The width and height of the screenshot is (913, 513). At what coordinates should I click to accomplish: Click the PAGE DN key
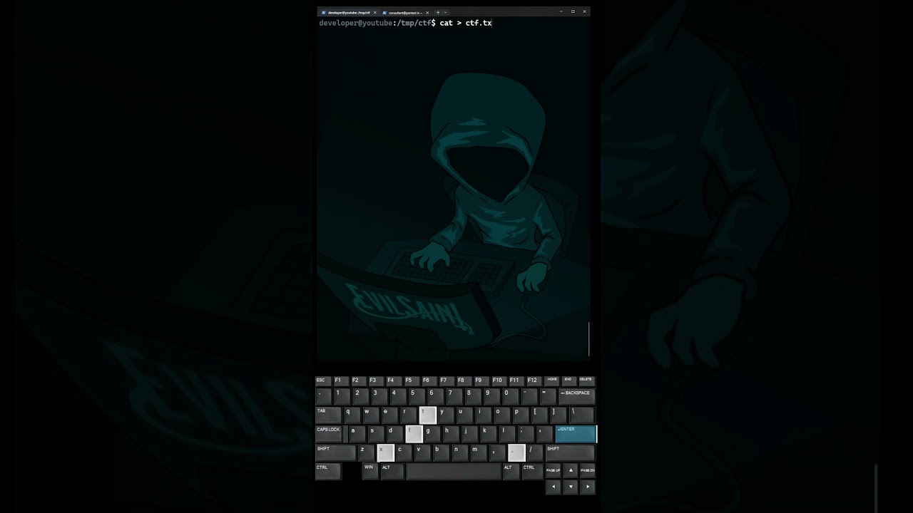tap(587, 470)
